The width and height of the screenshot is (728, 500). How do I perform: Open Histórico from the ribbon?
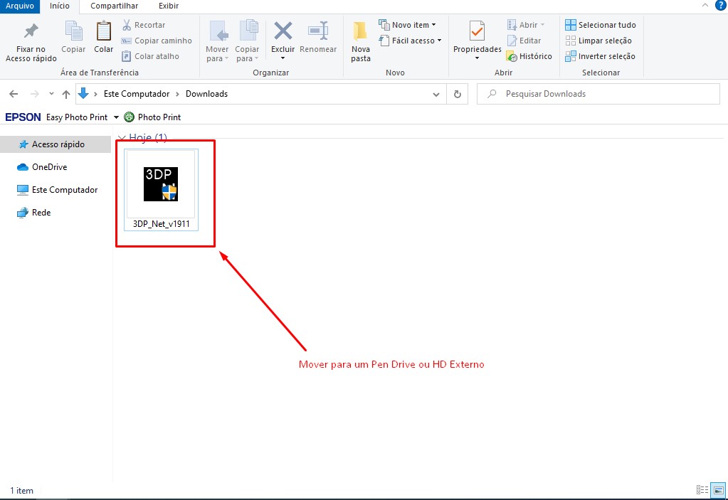point(529,56)
